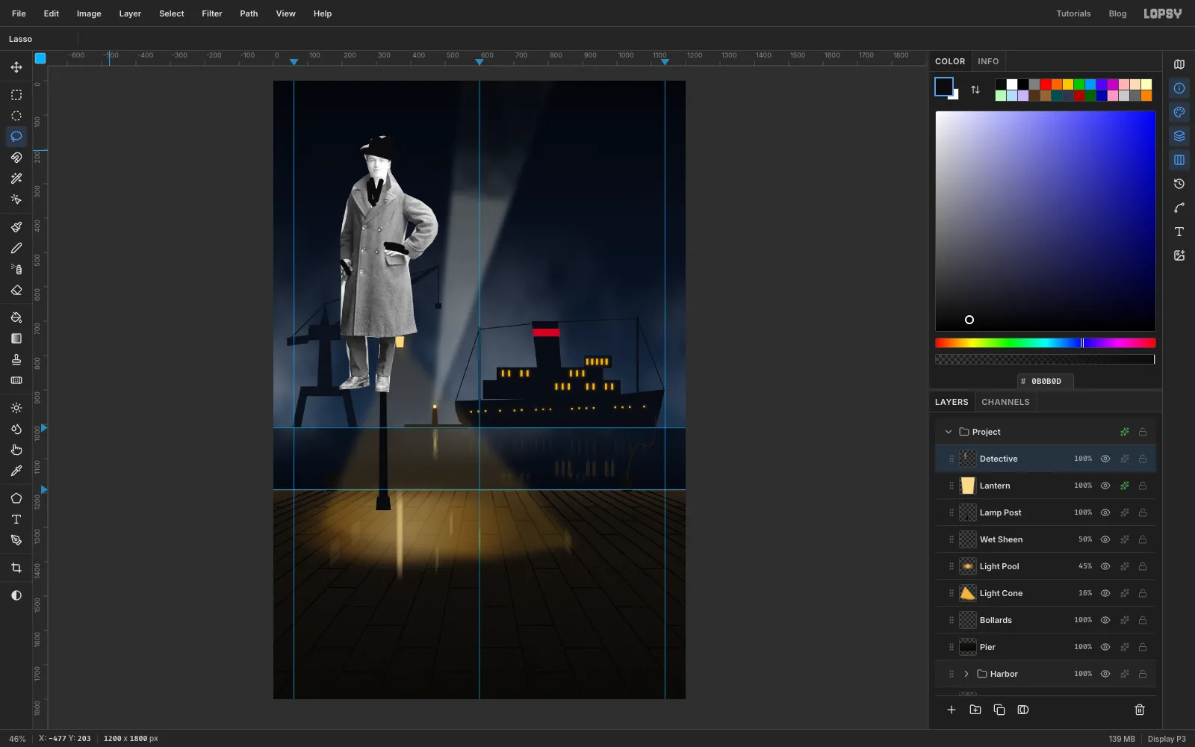
Task: Select the Paint Bucket tool
Action: 16,317
